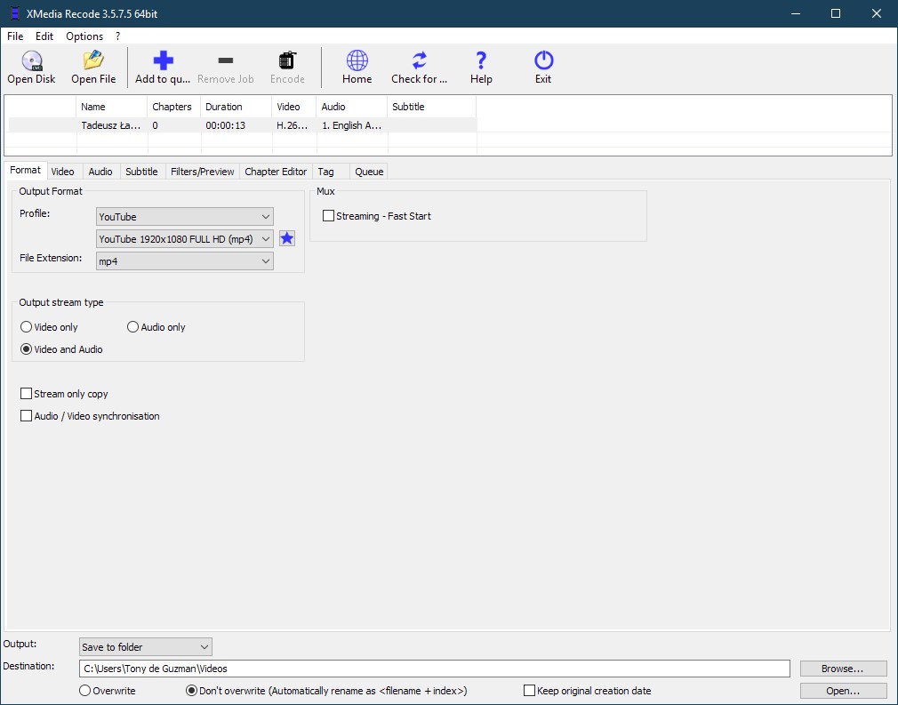Select the Overwrite output option
This screenshot has height=705, width=898.
84,690
